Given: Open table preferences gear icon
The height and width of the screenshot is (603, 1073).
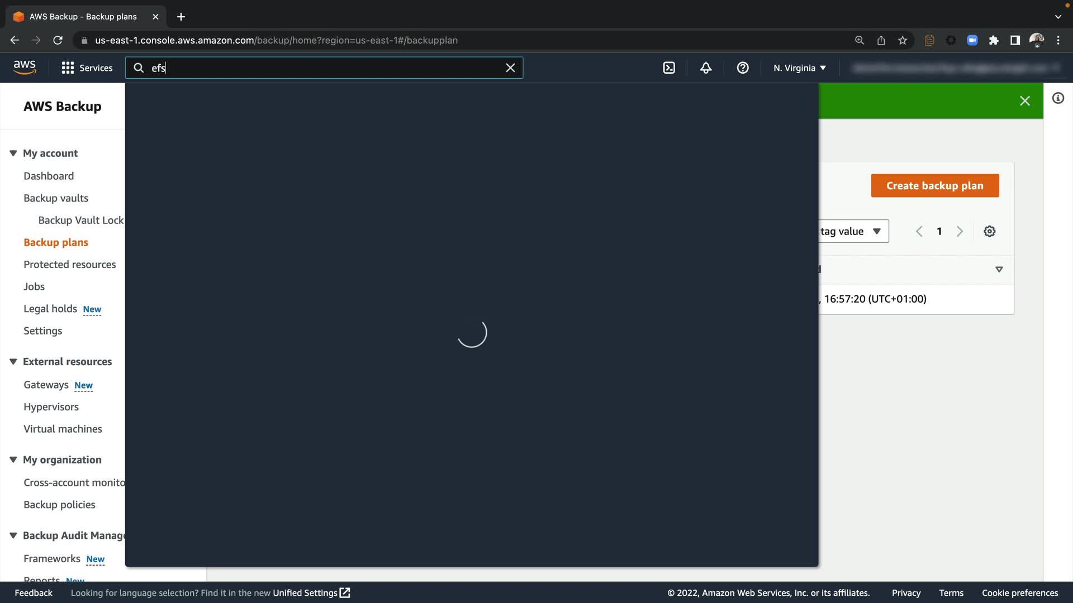Looking at the screenshot, I should [x=990, y=231].
